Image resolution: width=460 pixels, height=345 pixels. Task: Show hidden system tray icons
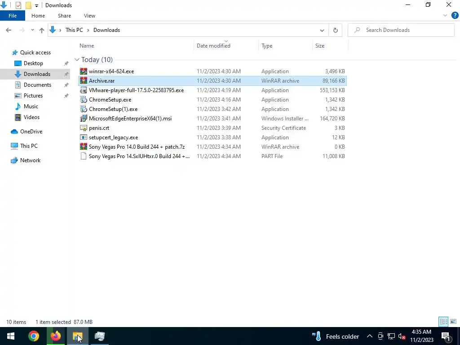(x=370, y=336)
